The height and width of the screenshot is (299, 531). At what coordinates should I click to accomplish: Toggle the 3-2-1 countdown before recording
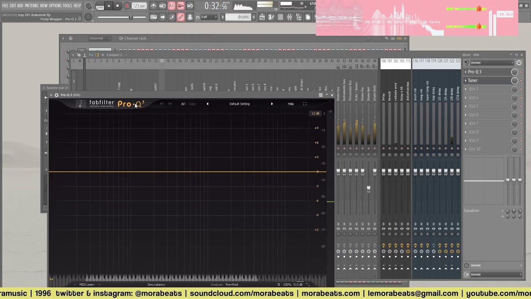pyautogui.click(x=172, y=6)
